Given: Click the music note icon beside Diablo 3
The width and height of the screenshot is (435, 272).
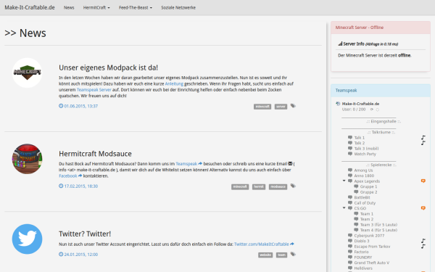Looking at the screenshot, I should tap(423, 241).
